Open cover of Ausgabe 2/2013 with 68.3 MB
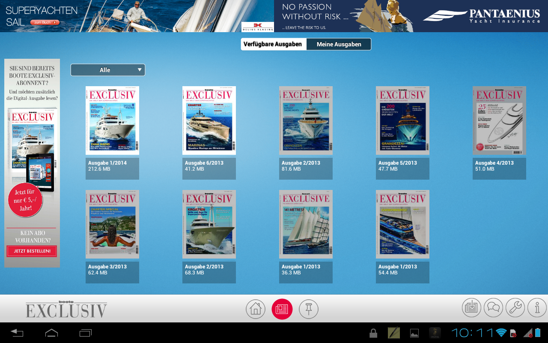 (209, 224)
